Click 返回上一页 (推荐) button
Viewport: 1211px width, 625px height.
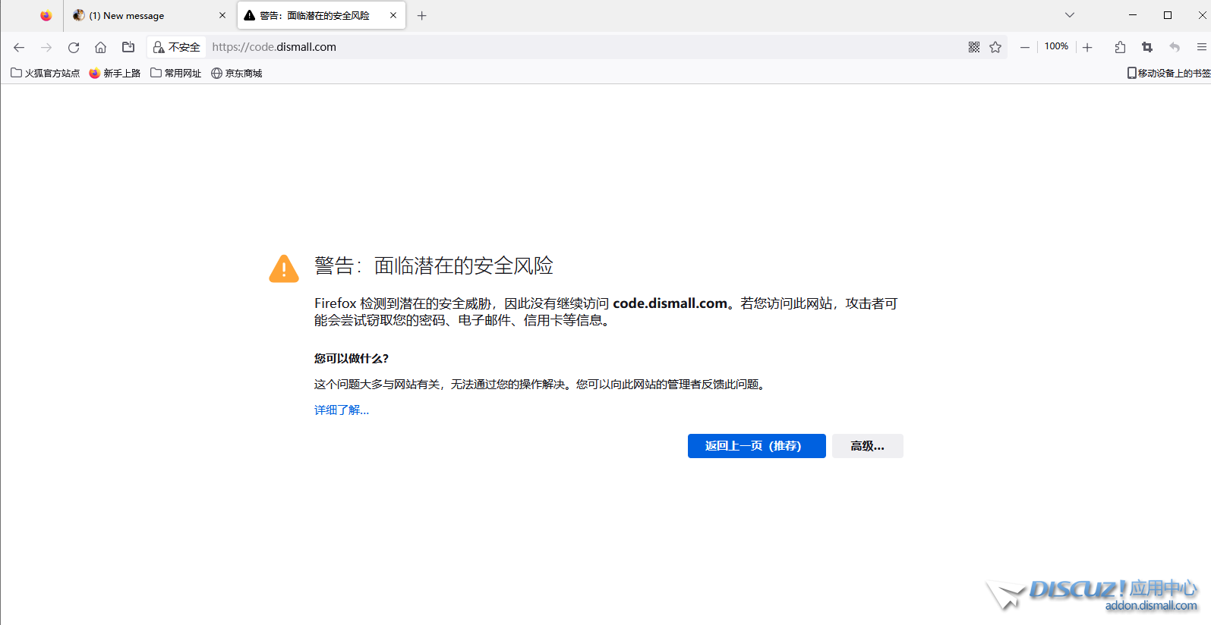(x=756, y=446)
